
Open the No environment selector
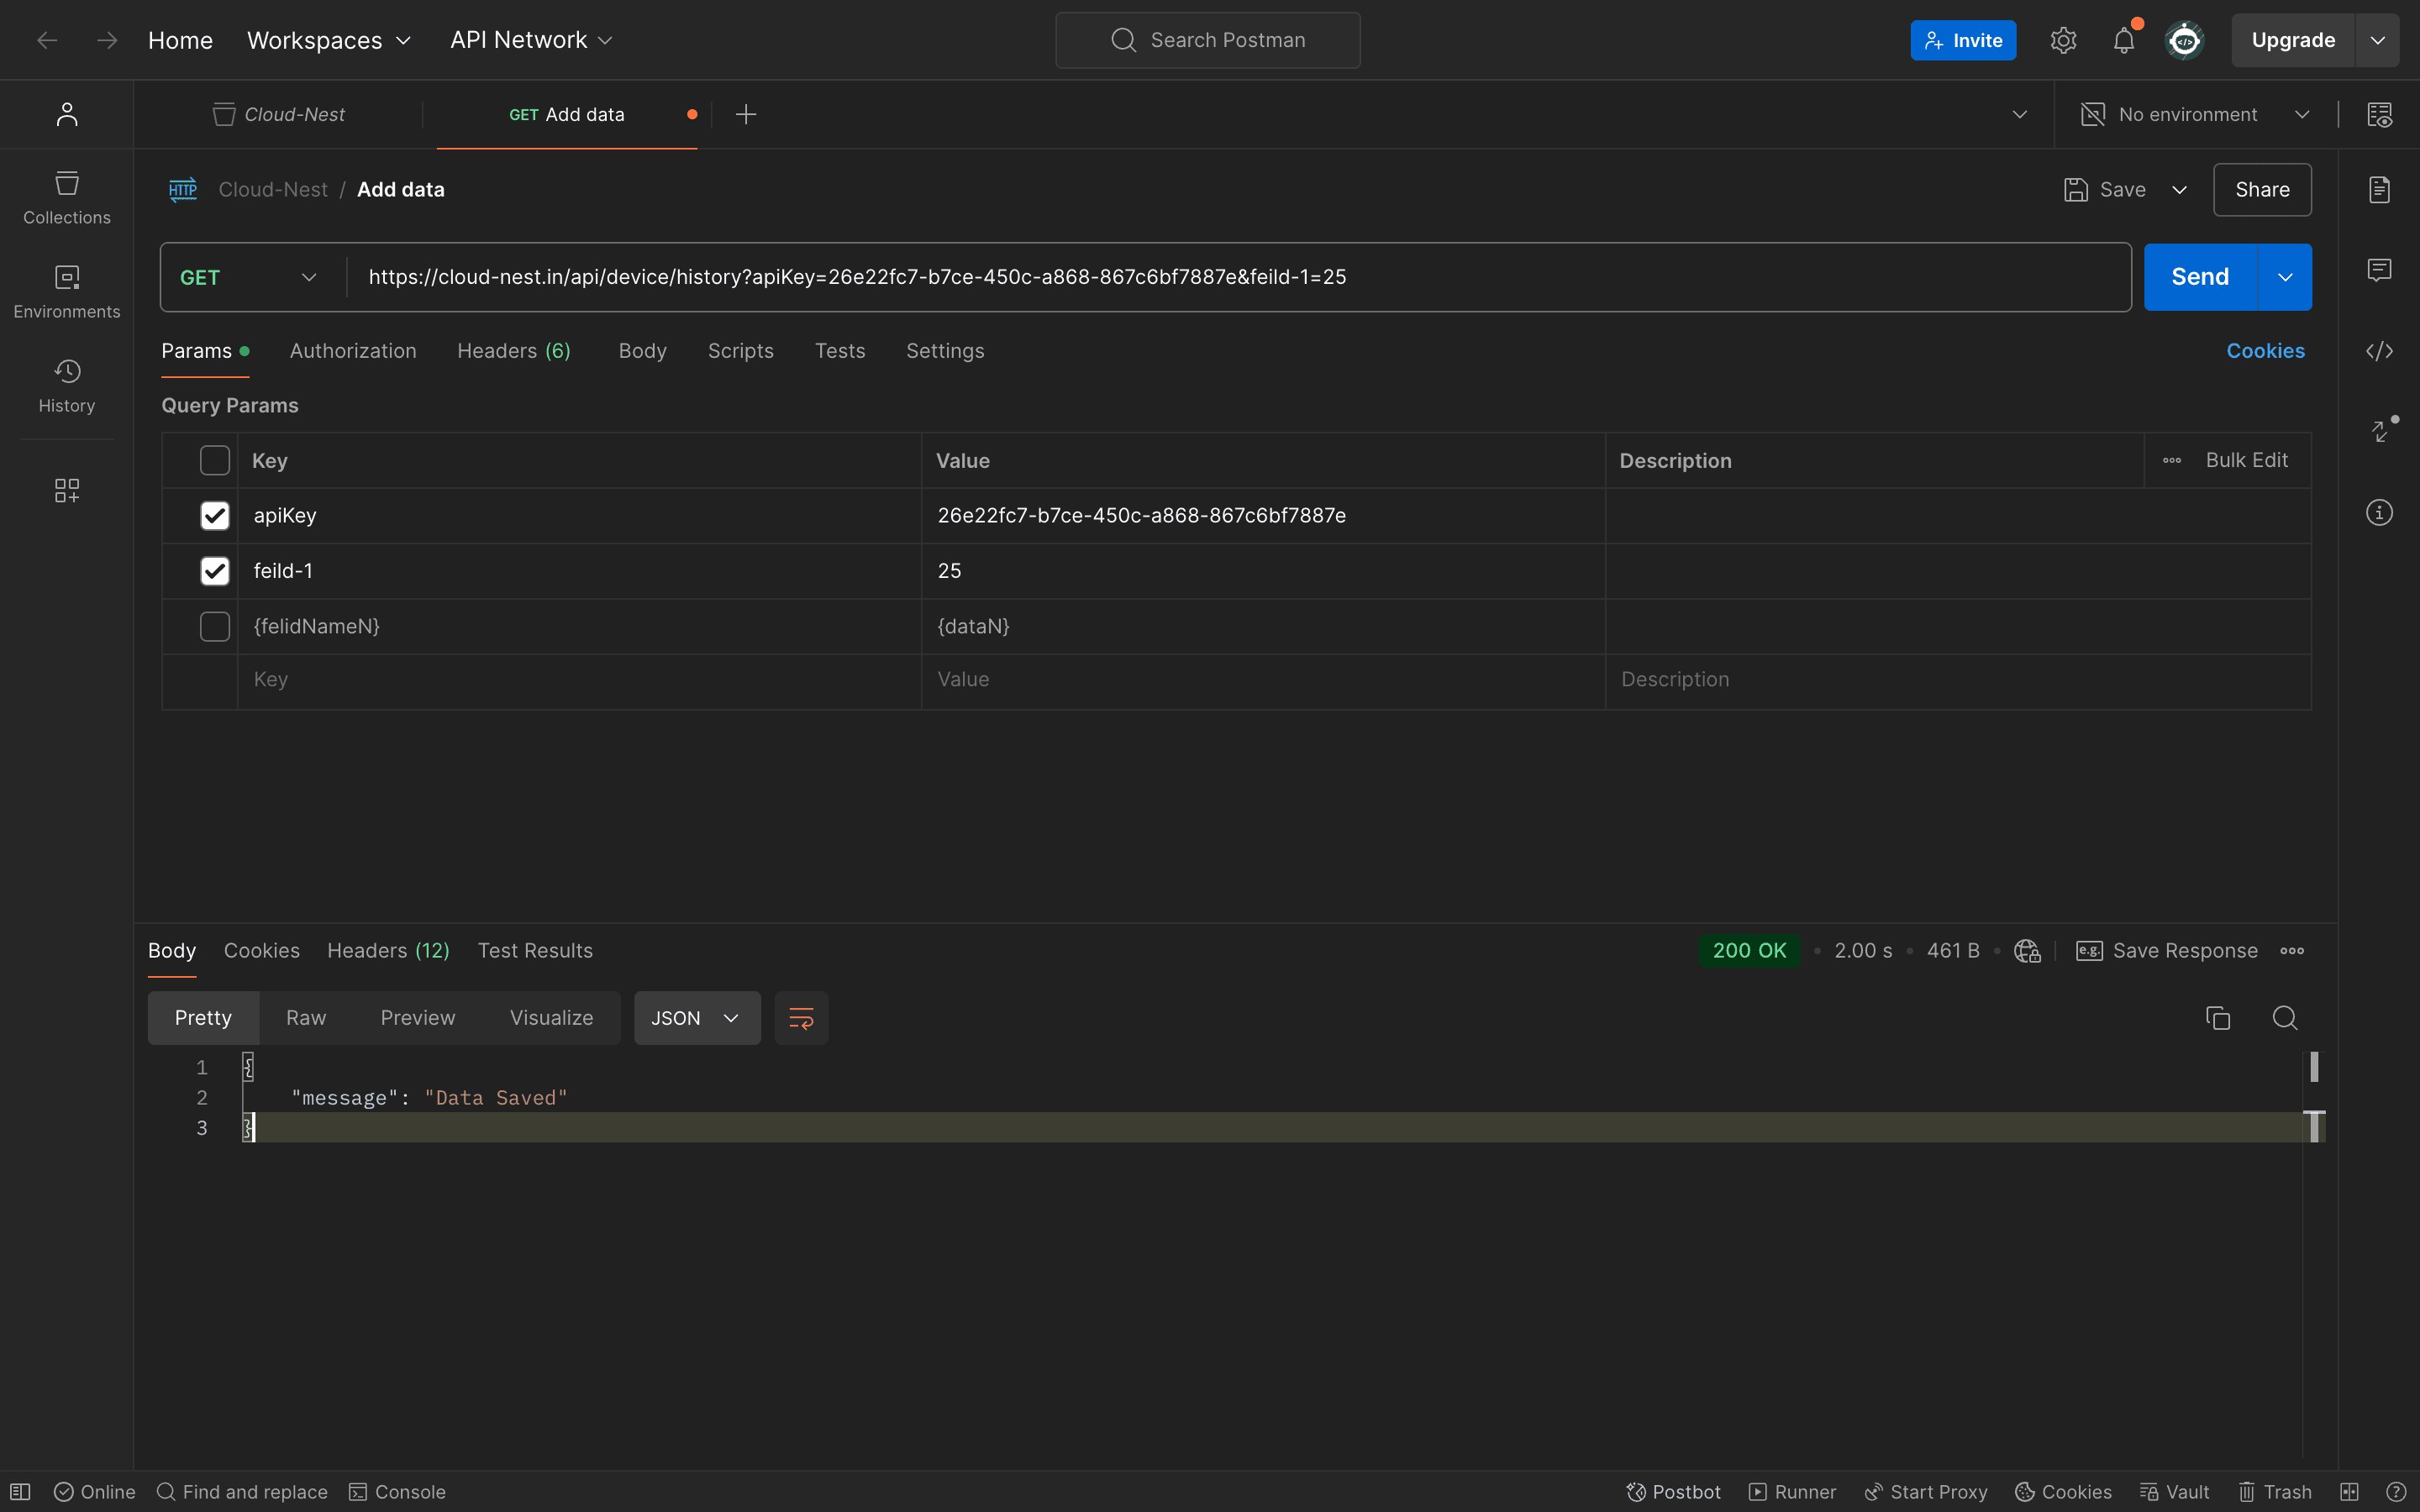point(2195,115)
